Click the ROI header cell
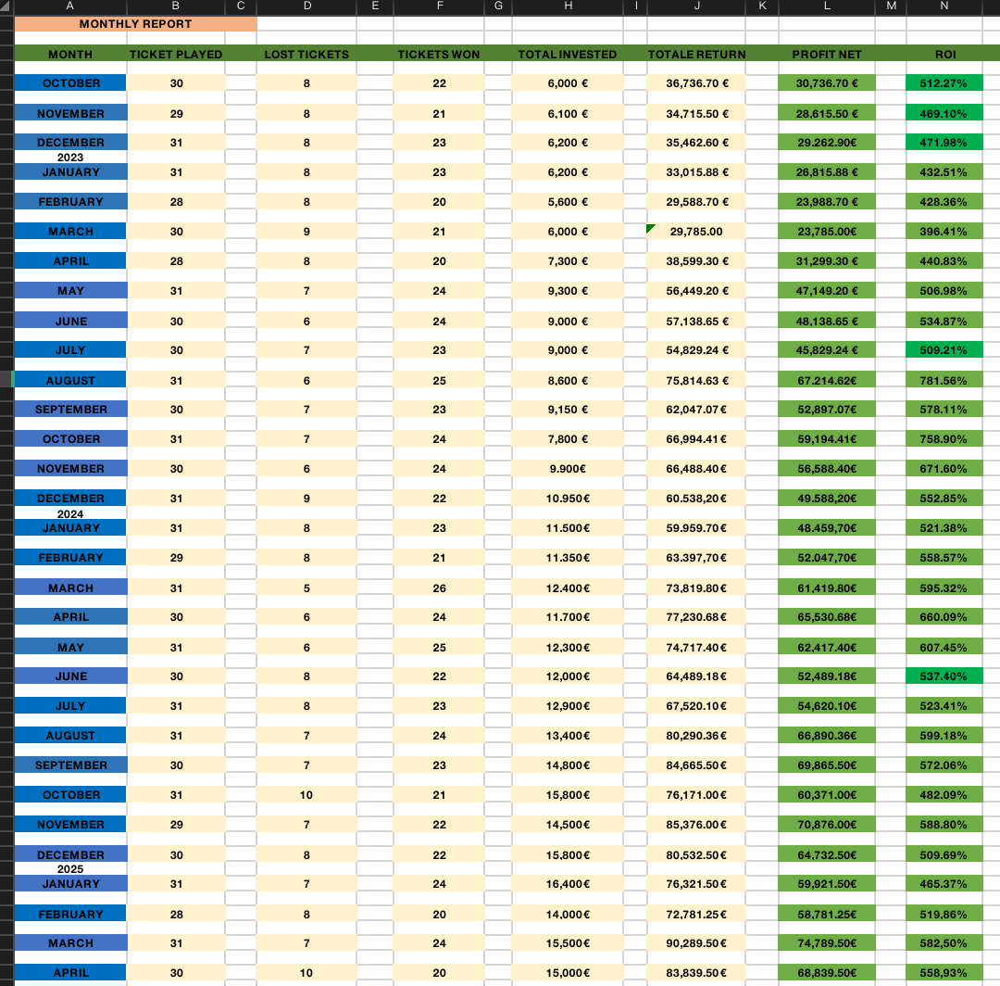Screen dimensions: 1000x986 point(945,55)
